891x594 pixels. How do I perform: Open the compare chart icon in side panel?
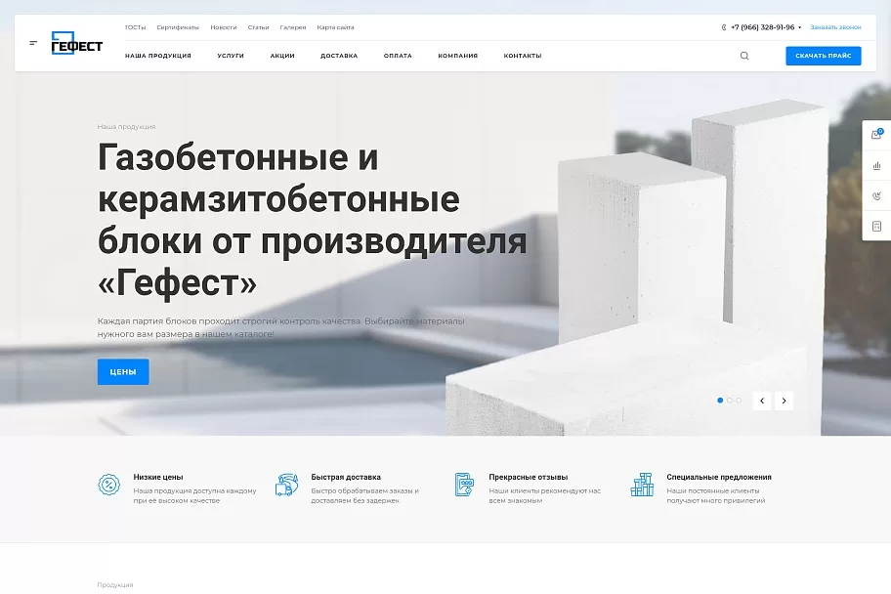coord(876,165)
